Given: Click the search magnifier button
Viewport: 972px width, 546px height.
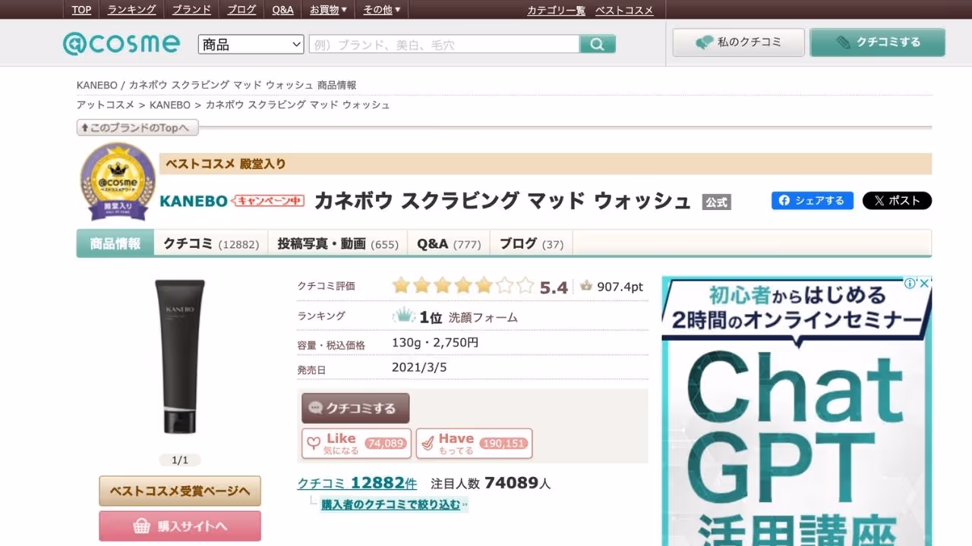Looking at the screenshot, I should click(598, 44).
